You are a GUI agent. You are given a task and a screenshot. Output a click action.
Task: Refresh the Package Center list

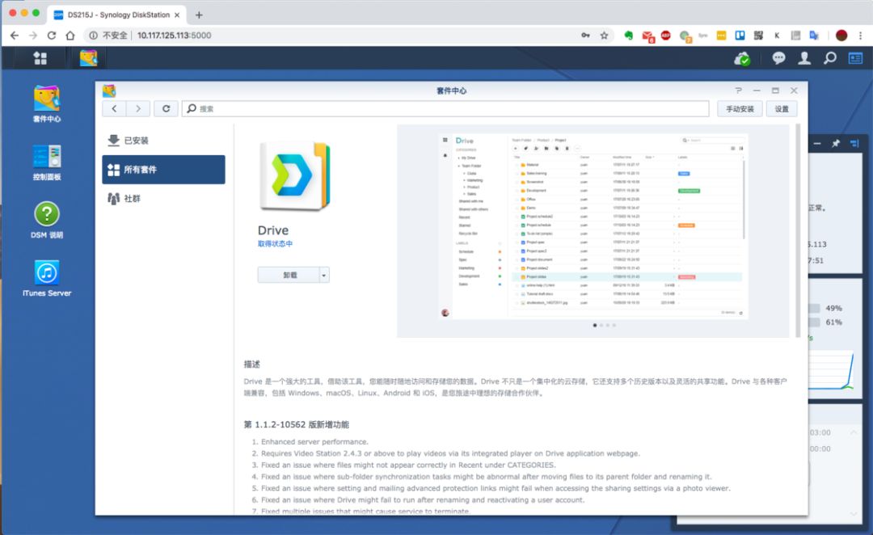pos(166,108)
